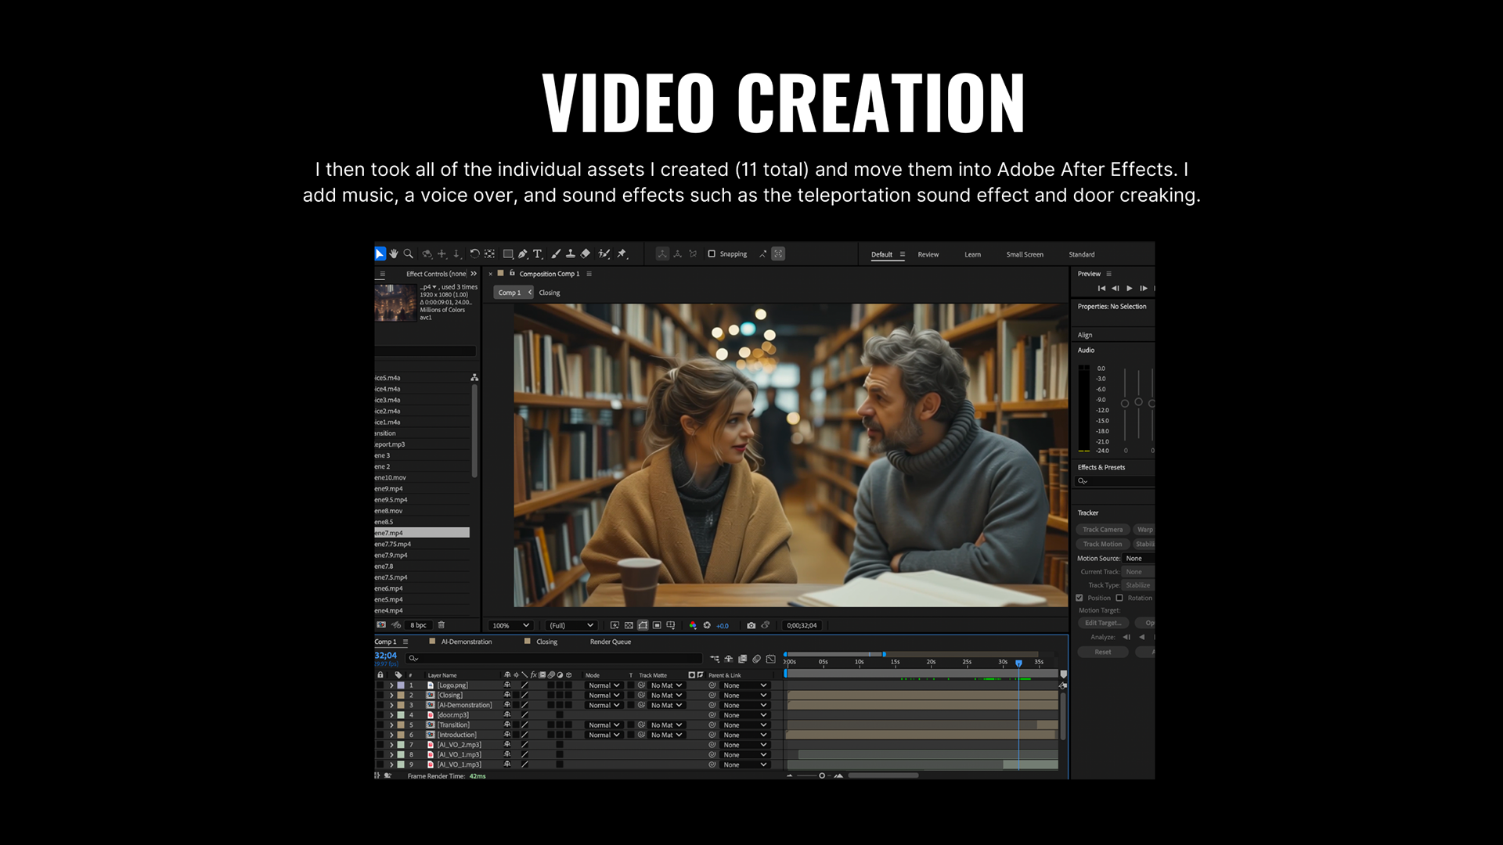Open blend mode dropdown for Closing layer
Screen dimensions: 1503x845
(604, 695)
